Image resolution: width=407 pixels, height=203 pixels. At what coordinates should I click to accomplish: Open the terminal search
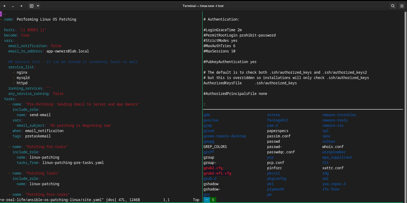[x=393, y=6]
